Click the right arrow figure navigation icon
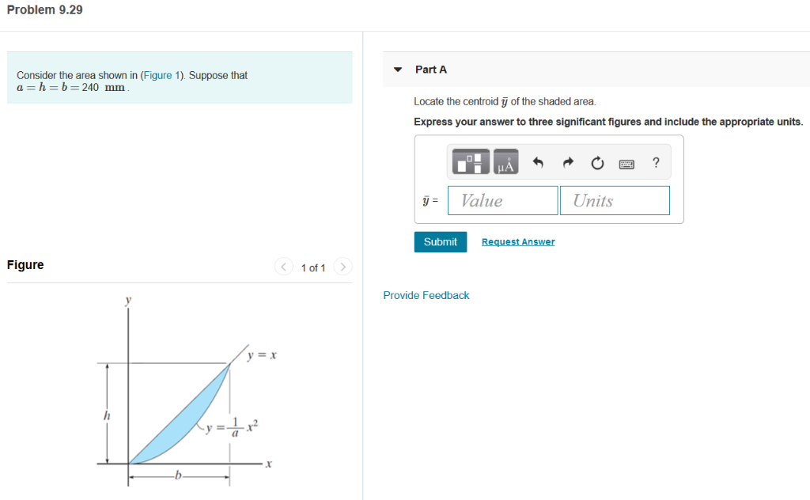This screenshot has height=500, width=810. click(343, 267)
